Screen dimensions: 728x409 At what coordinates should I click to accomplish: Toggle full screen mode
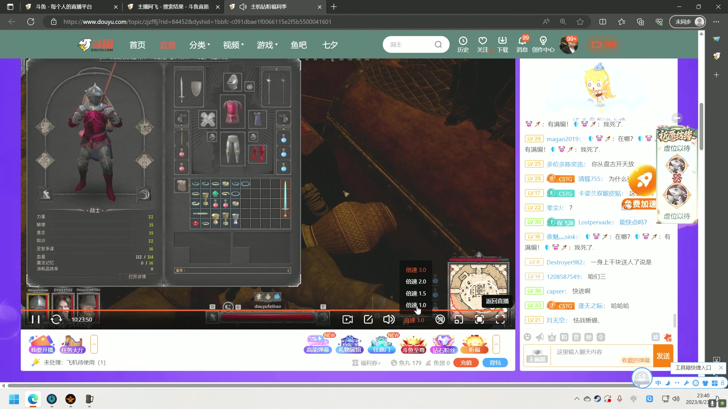pos(500,320)
